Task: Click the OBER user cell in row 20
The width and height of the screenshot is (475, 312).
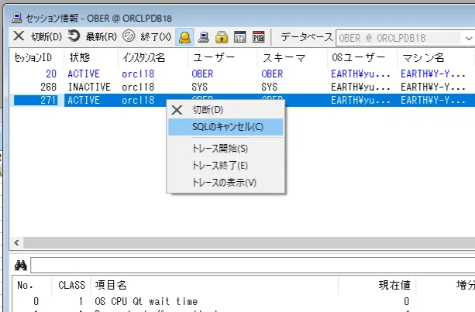Action: [x=202, y=74]
